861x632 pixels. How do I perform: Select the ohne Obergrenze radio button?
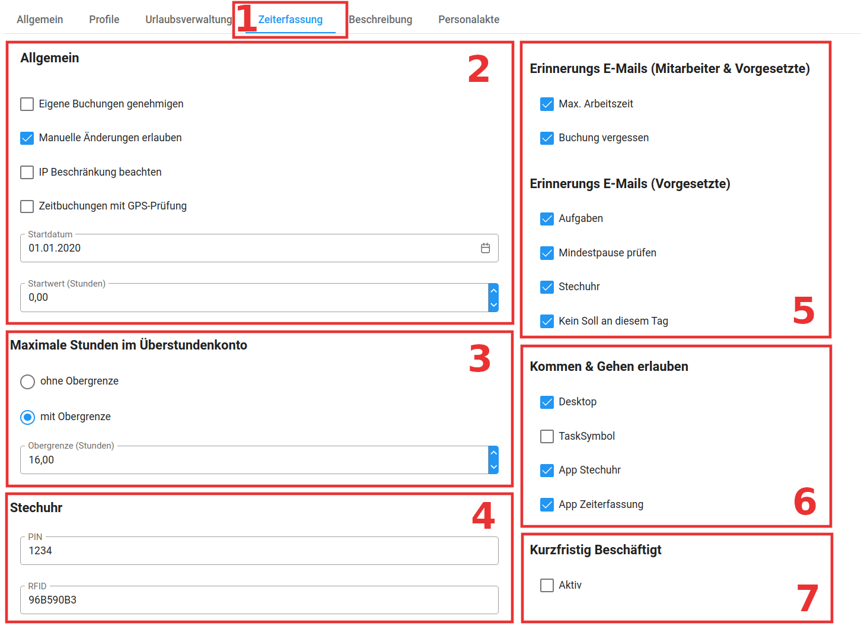click(x=27, y=382)
